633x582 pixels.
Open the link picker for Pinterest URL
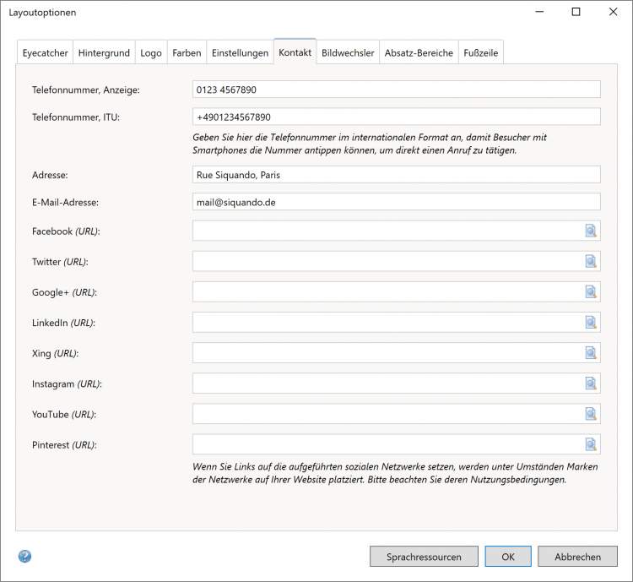tap(591, 444)
